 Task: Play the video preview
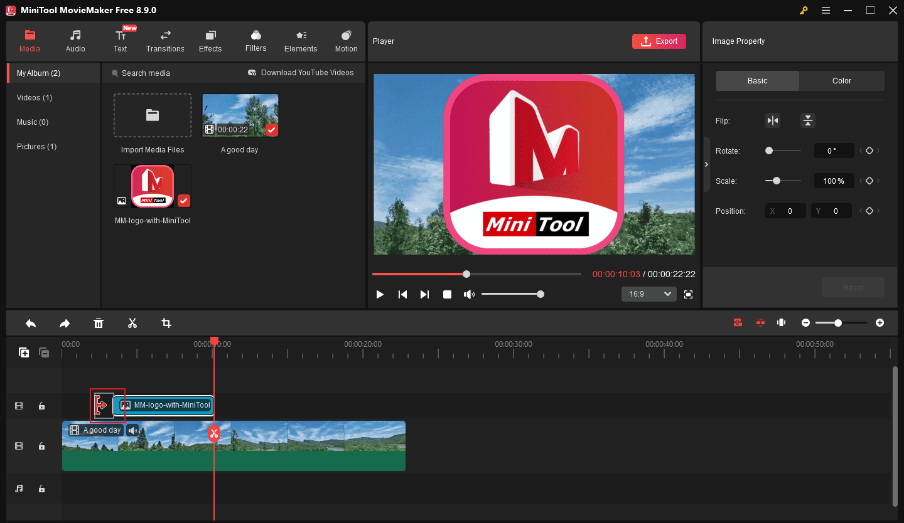[380, 294]
